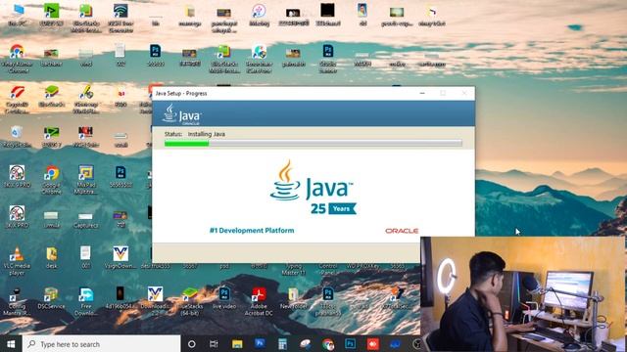This screenshot has width=627, height=352.
Task: Minimize the Java Setup window
Action: (x=422, y=93)
